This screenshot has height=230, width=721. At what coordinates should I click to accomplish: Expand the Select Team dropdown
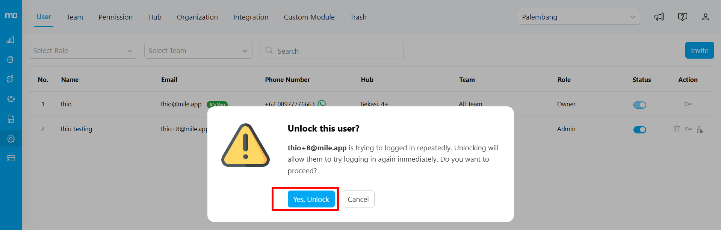pos(198,50)
